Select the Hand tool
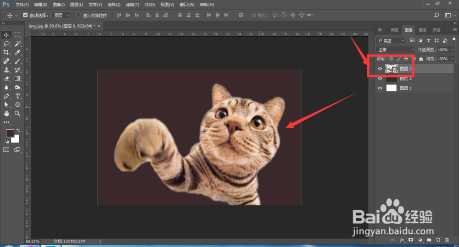Viewport: 459px width, 247px height. coord(6,113)
